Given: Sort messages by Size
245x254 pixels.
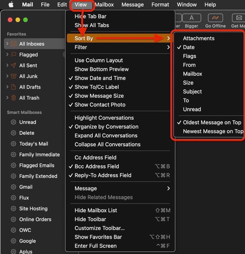Looking at the screenshot, I should point(209,83).
